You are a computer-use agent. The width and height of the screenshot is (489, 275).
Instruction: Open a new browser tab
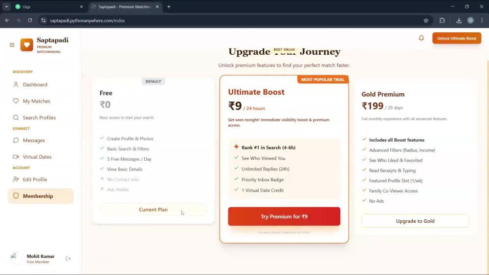(x=169, y=6)
